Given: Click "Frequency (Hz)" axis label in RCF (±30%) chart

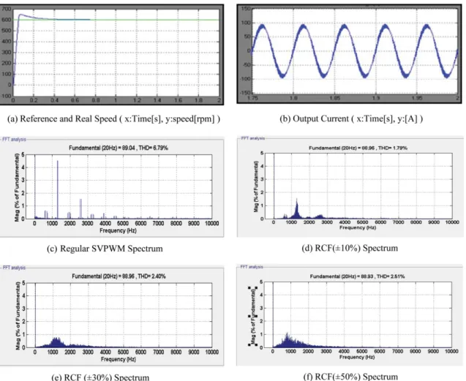Looking at the screenshot, I should pyautogui.click(x=118, y=359).
